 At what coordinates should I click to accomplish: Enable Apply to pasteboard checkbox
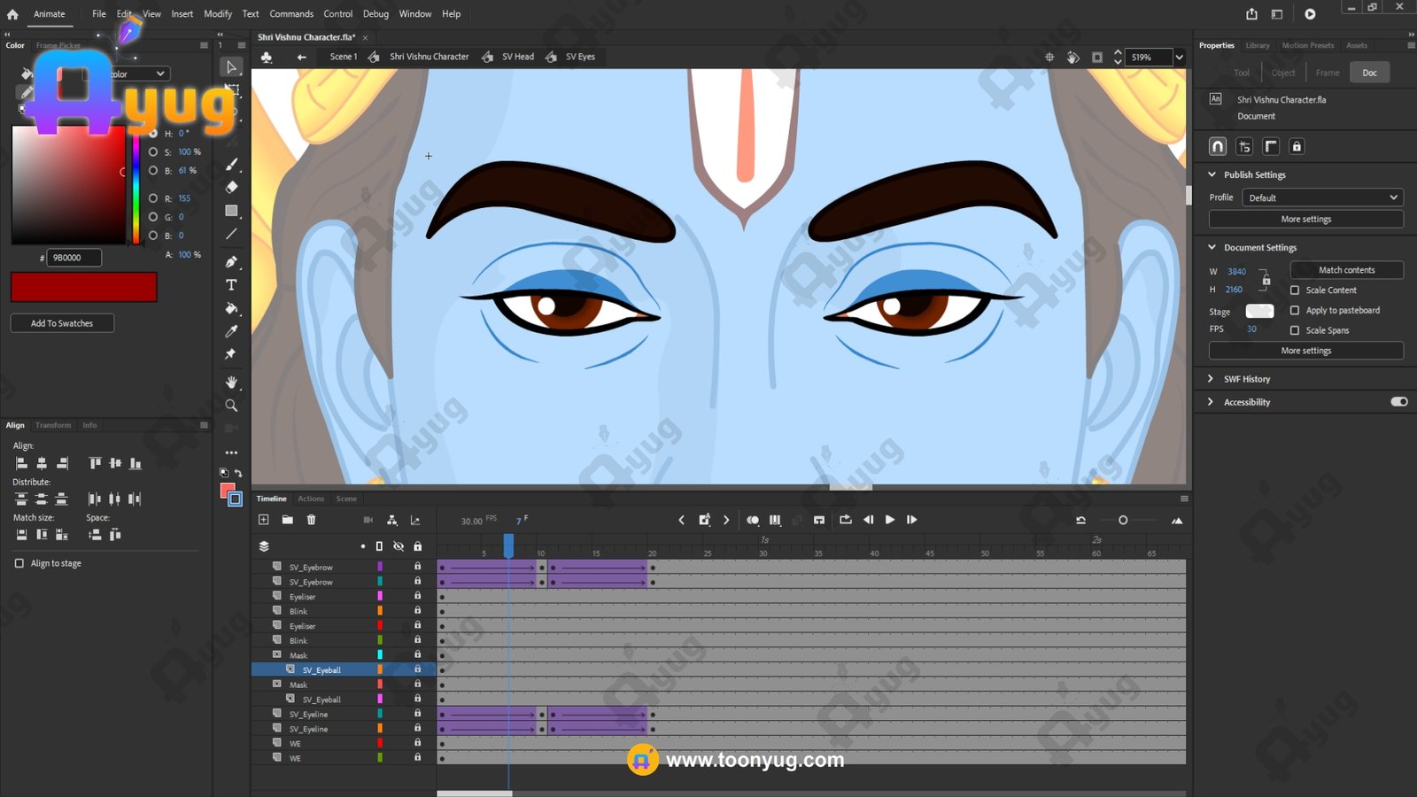coord(1295,311)
